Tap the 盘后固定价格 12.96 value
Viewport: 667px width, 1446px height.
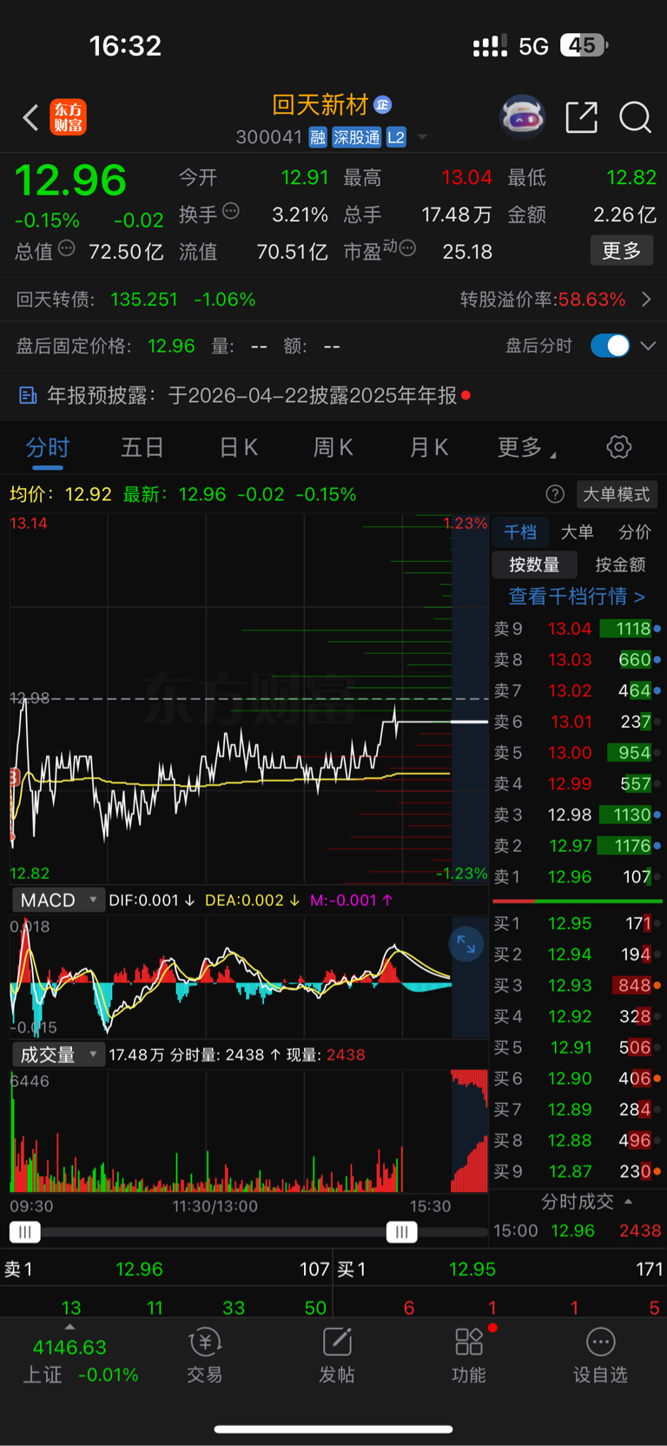[x=171, y=347]
